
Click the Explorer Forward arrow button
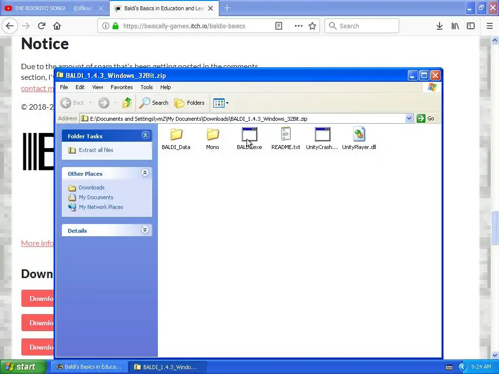tap(104, 103)
